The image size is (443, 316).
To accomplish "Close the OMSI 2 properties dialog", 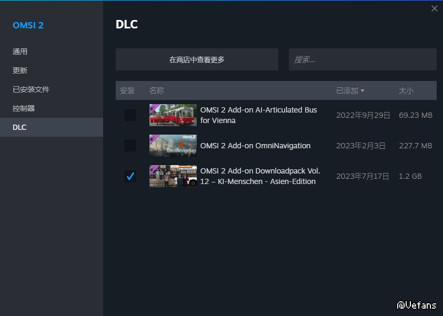I will click(434, 8).
